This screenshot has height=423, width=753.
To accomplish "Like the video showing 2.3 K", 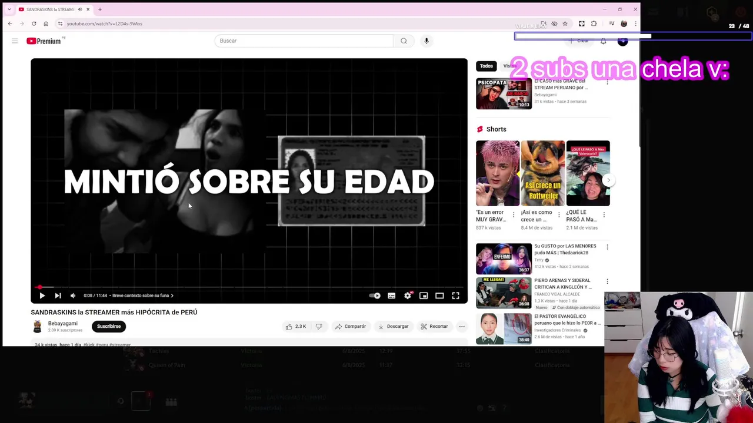I will click(x=296, y=326).
